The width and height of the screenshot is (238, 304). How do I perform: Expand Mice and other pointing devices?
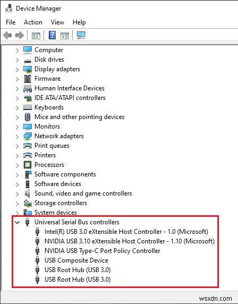coord(17,117)
